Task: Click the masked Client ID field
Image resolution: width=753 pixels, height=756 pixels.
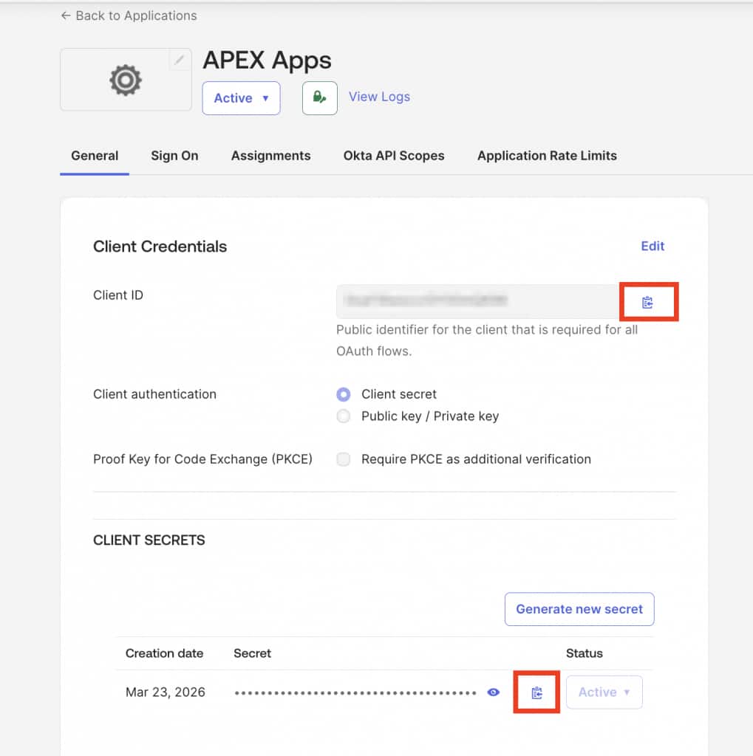Action: [x=477, y=301]
